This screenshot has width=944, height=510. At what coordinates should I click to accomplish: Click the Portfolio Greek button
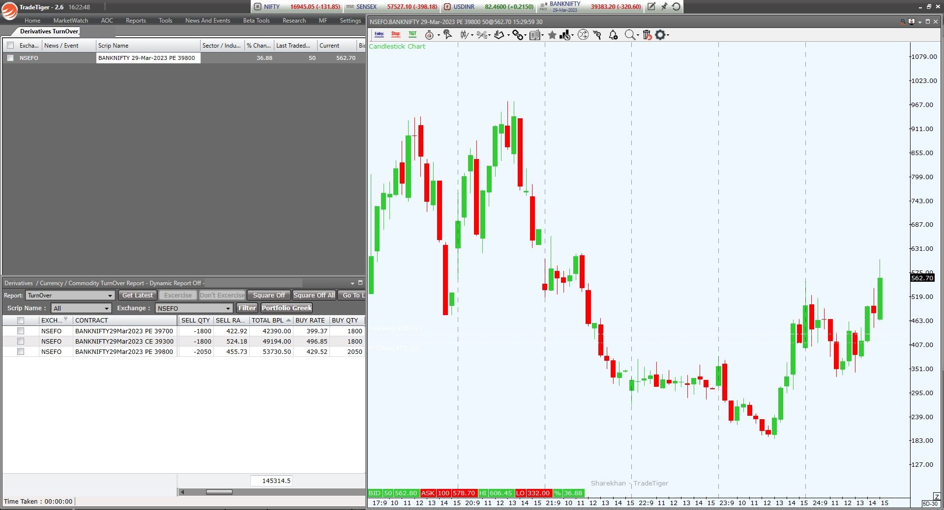(x=287, y=308)
